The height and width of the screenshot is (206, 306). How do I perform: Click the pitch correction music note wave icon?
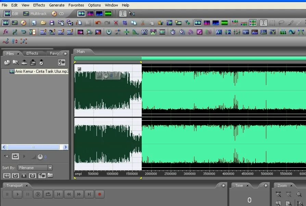pyautogui.click(x=6, y=41)
